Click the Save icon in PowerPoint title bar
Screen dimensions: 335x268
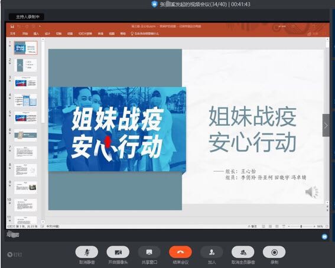pos(12,26)
